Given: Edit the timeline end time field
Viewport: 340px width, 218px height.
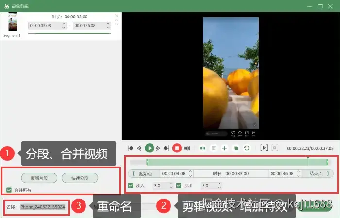Looking at the screenshot, I should [282, 174].
